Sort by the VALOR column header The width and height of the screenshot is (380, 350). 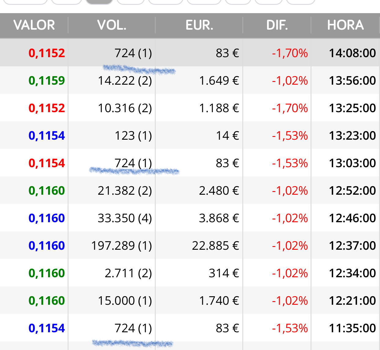point(34,25)
